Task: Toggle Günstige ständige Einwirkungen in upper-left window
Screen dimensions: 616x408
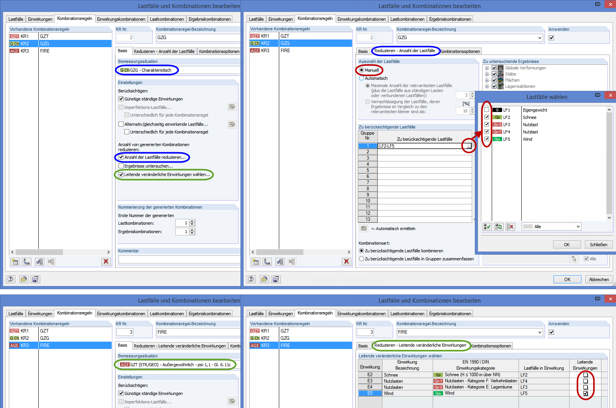Action: tap(121, 99)
